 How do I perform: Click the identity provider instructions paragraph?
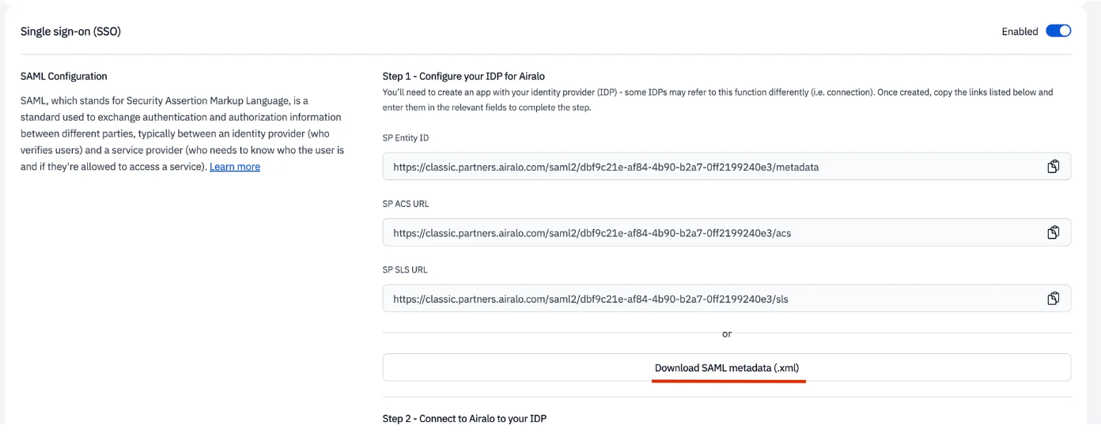click(717, 100)
